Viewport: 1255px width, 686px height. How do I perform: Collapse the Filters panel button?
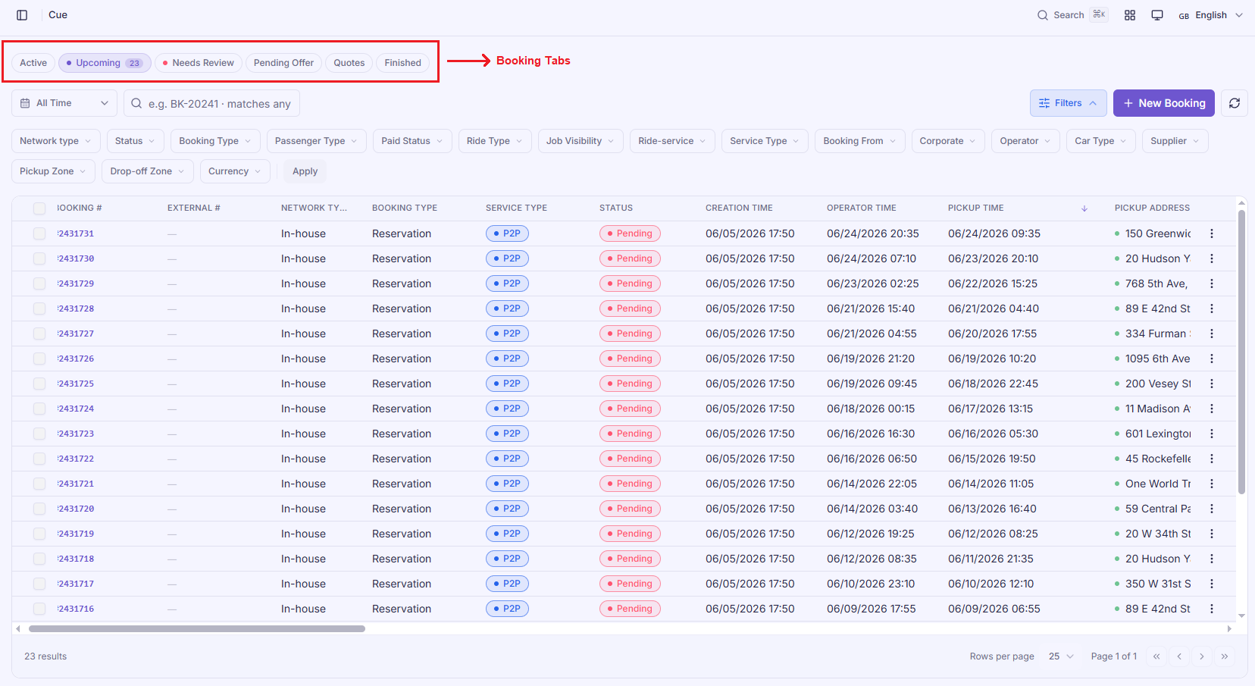tap(1069, 103)
